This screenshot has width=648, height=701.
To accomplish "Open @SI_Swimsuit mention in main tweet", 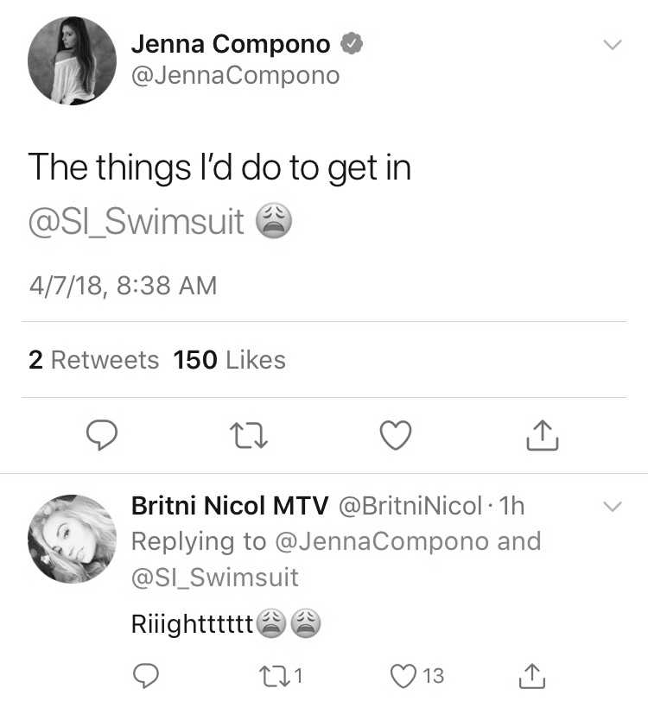I will (136, 222).
